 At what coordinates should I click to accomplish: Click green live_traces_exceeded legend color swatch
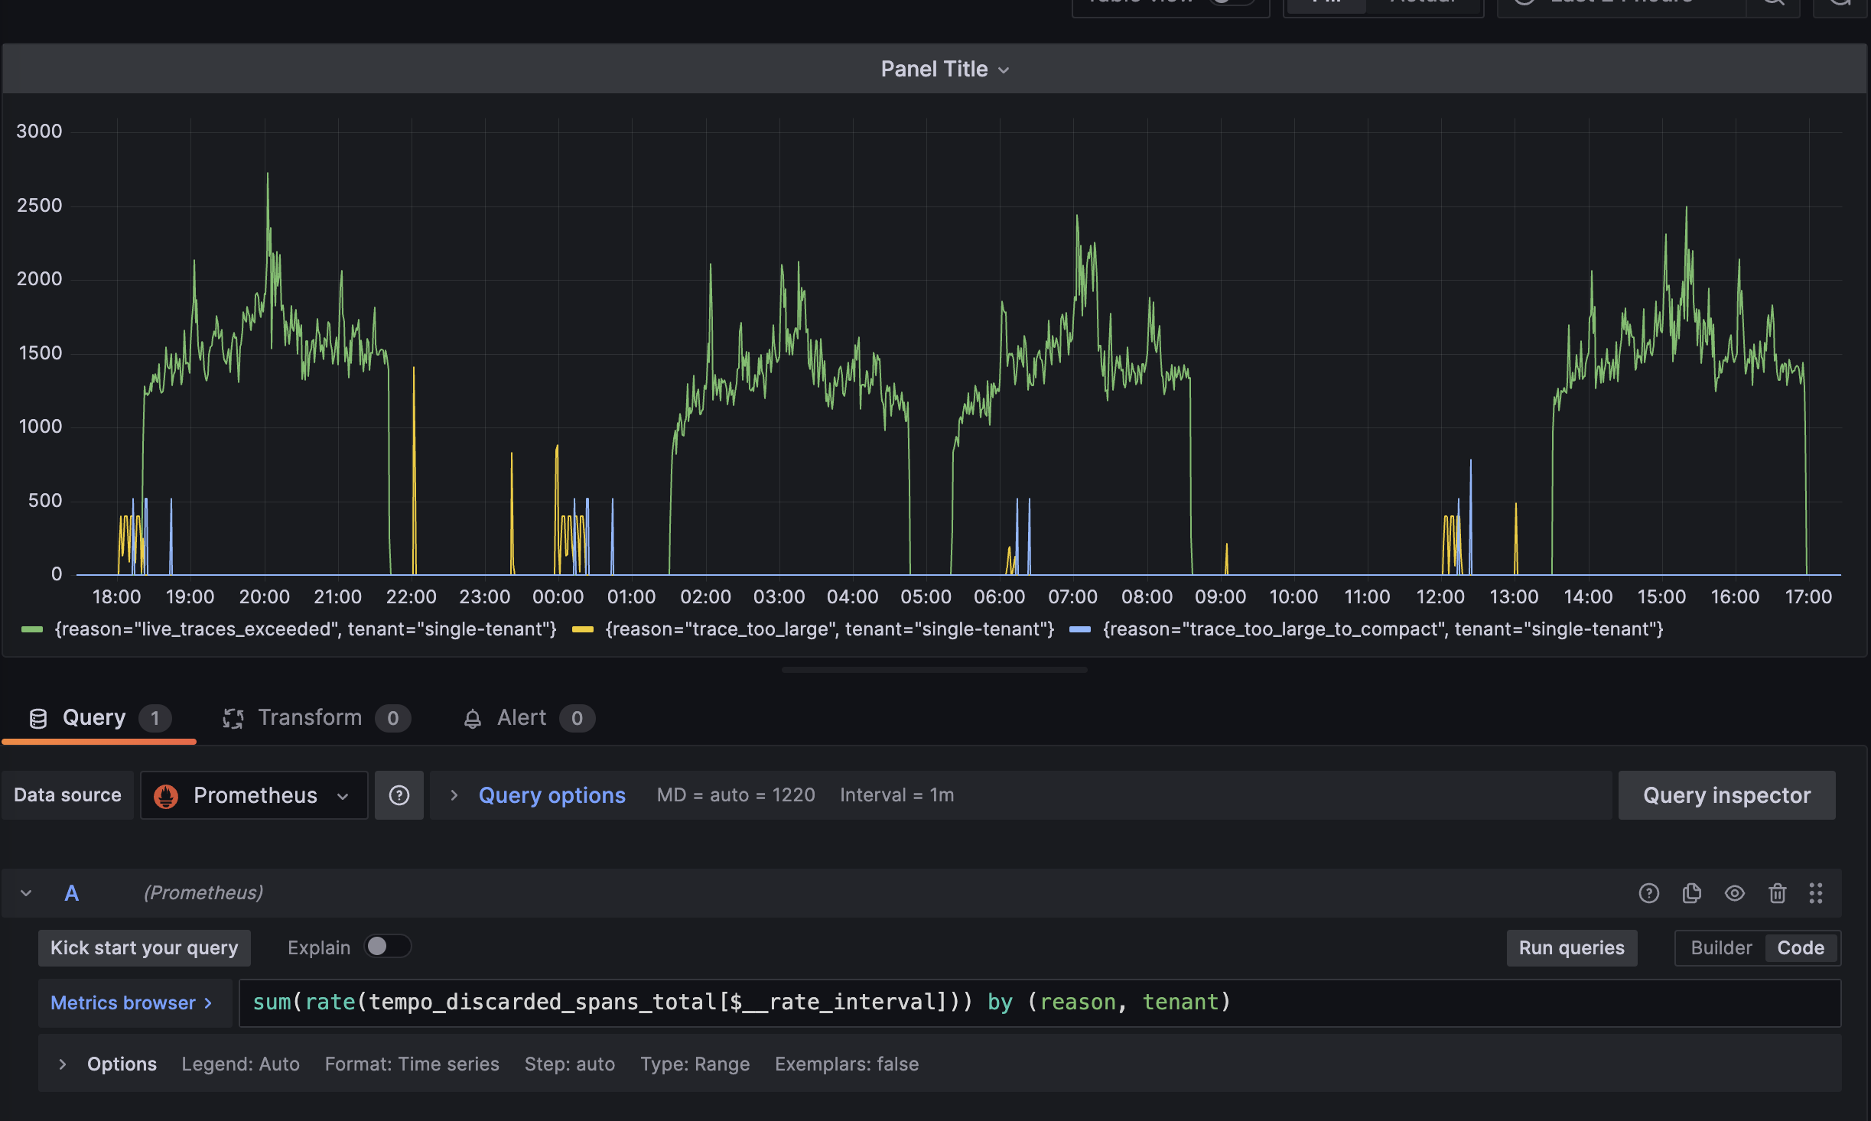[x=32, y=629]
